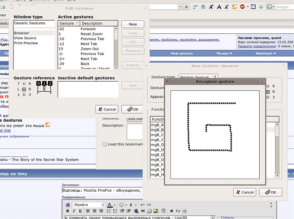Click the Bold formatting icon in editor
The image size is (294, 219).
click(67, 211)
